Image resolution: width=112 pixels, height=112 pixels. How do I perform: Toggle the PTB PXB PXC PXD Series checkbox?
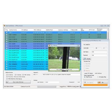(7, 79)
